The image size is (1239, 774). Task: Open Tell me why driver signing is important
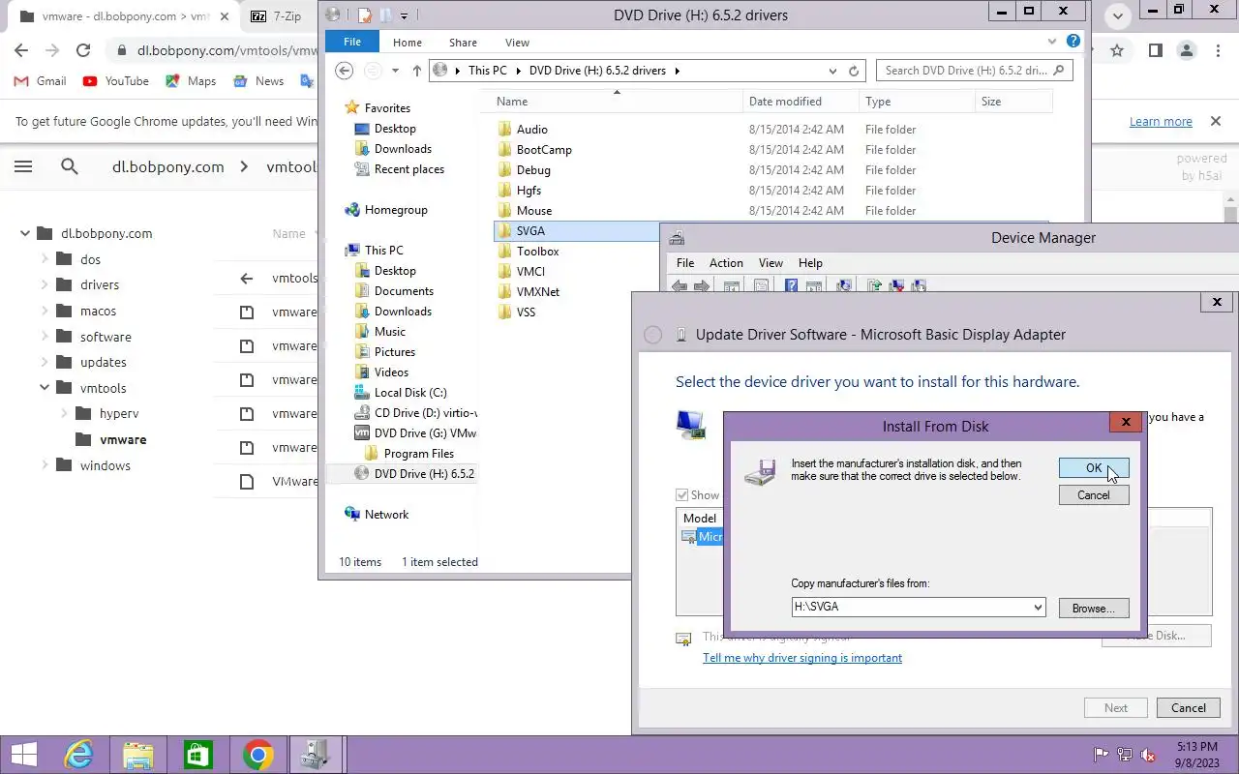click(802, 658)
